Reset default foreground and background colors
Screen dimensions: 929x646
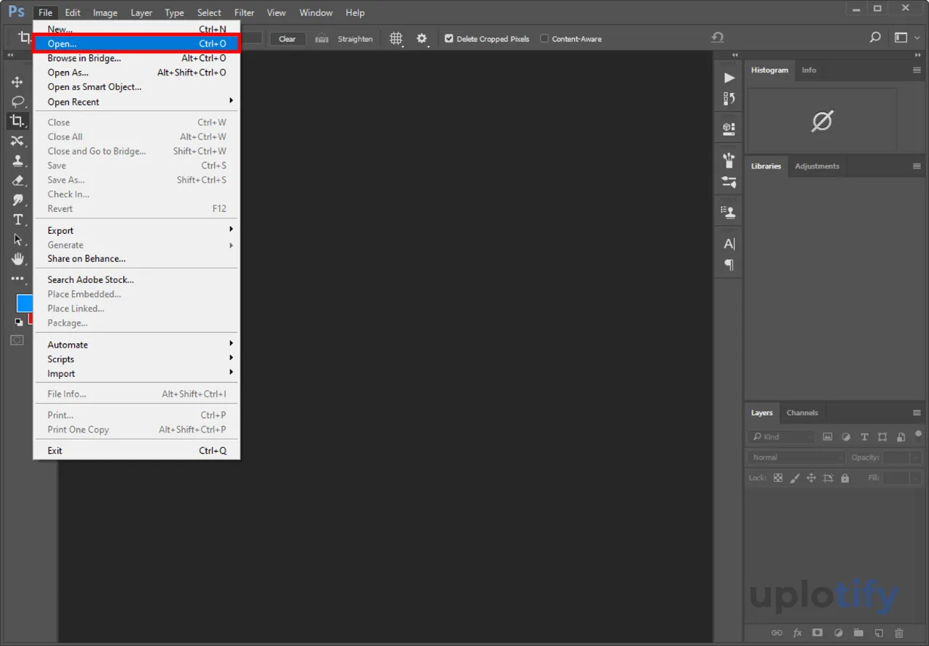point(19,322)
